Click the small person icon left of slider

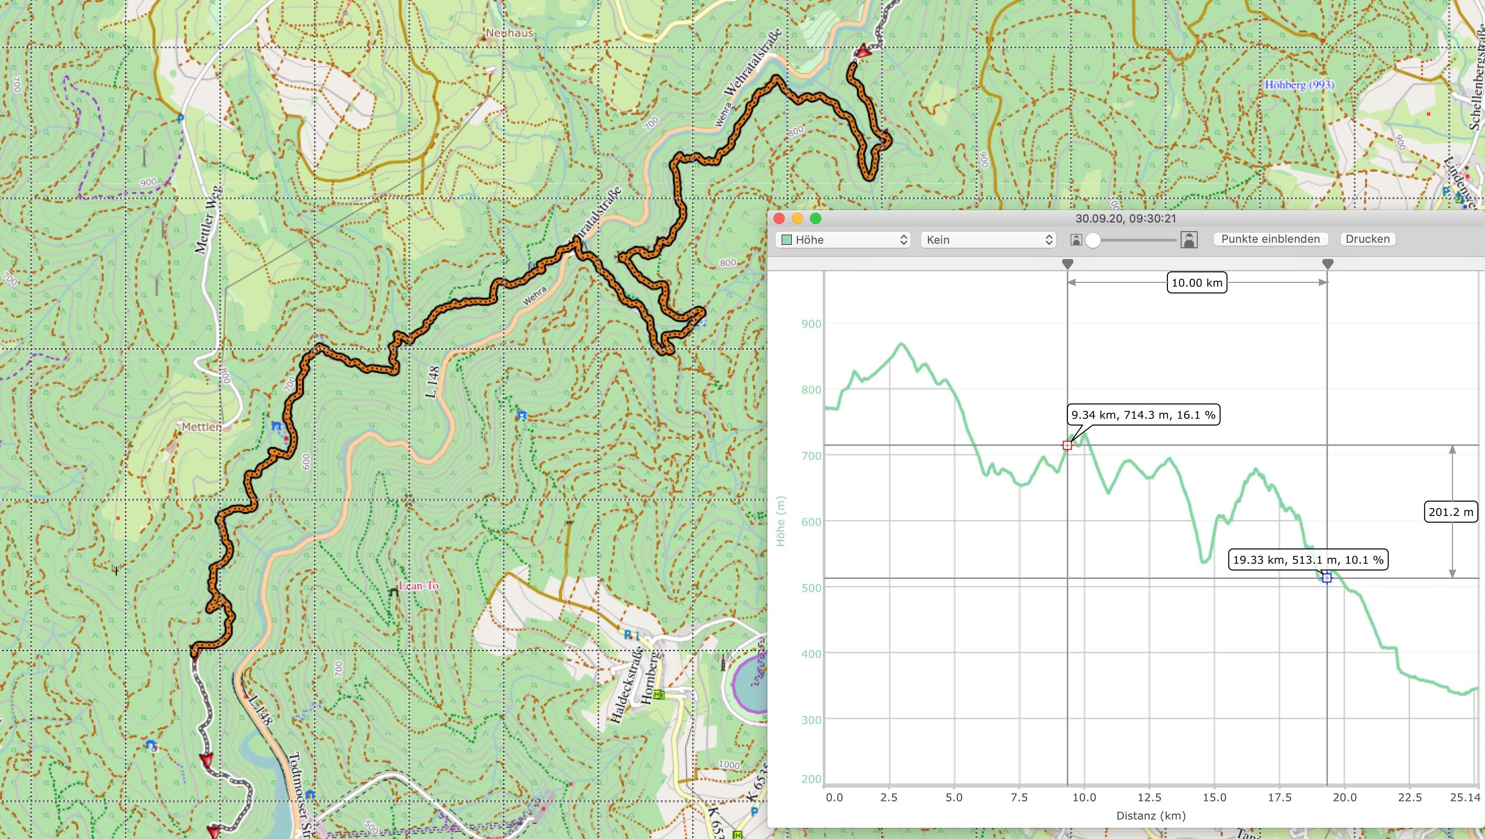(x=1076, y=240)
